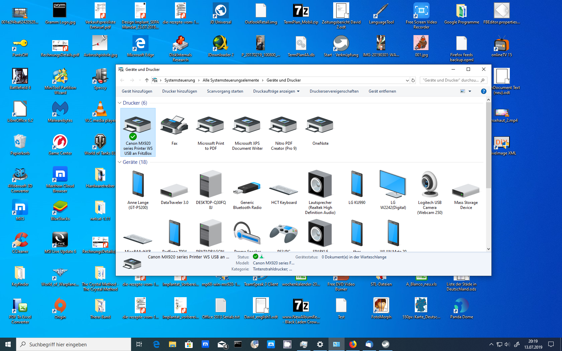Open the notification center icon

(551, 344)
